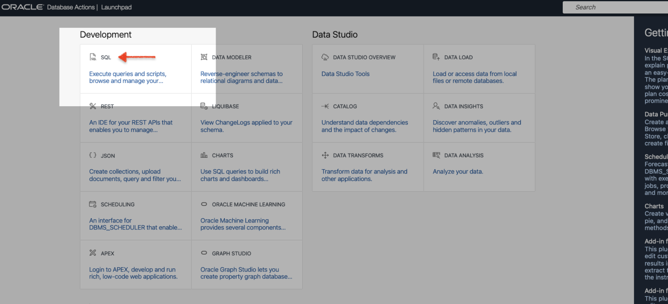Open the Liquibase changelog icon
Image resolution: width=668 pixels, height=304 pixels.
[x=204, y=105]
